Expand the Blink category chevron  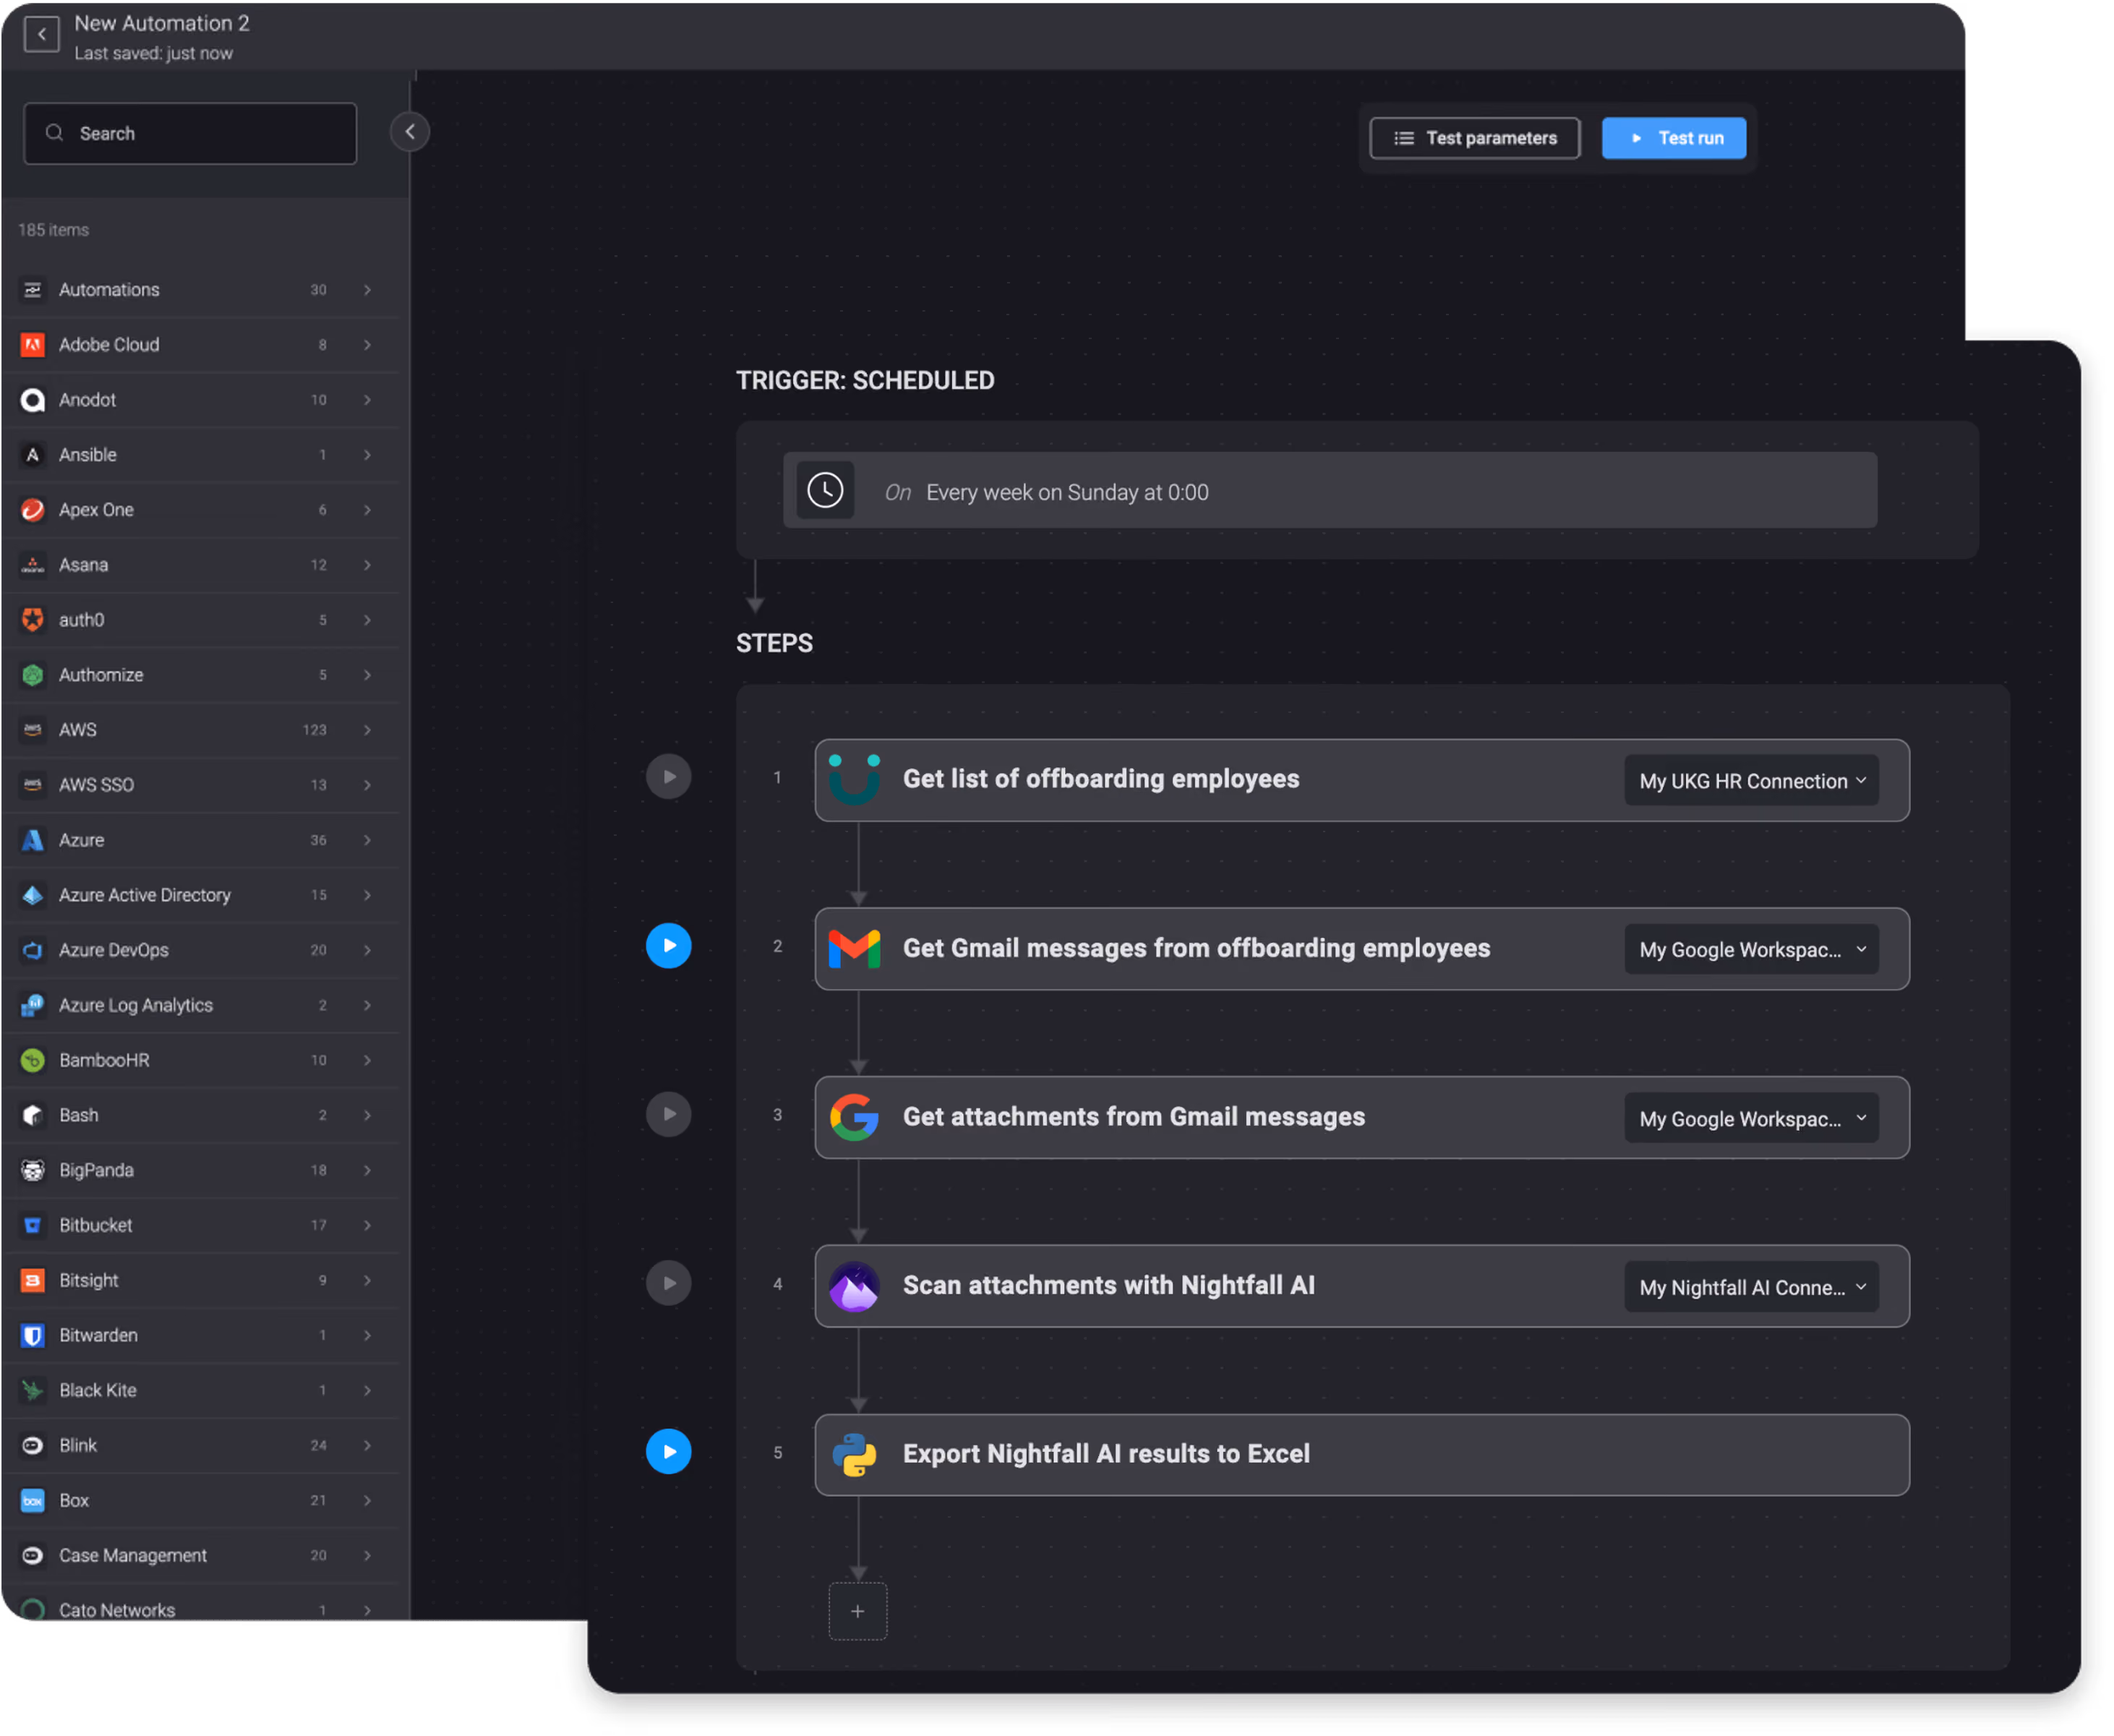(368, 1446)
